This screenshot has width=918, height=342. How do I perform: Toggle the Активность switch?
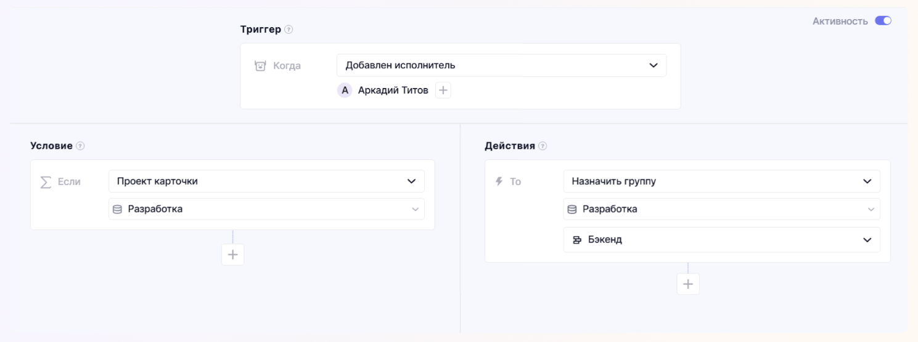[883, 21]
